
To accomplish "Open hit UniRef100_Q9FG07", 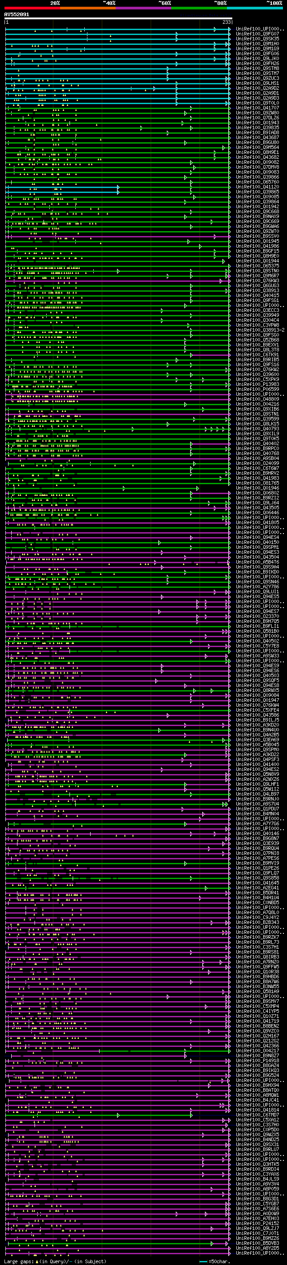I will click(257, 34).
